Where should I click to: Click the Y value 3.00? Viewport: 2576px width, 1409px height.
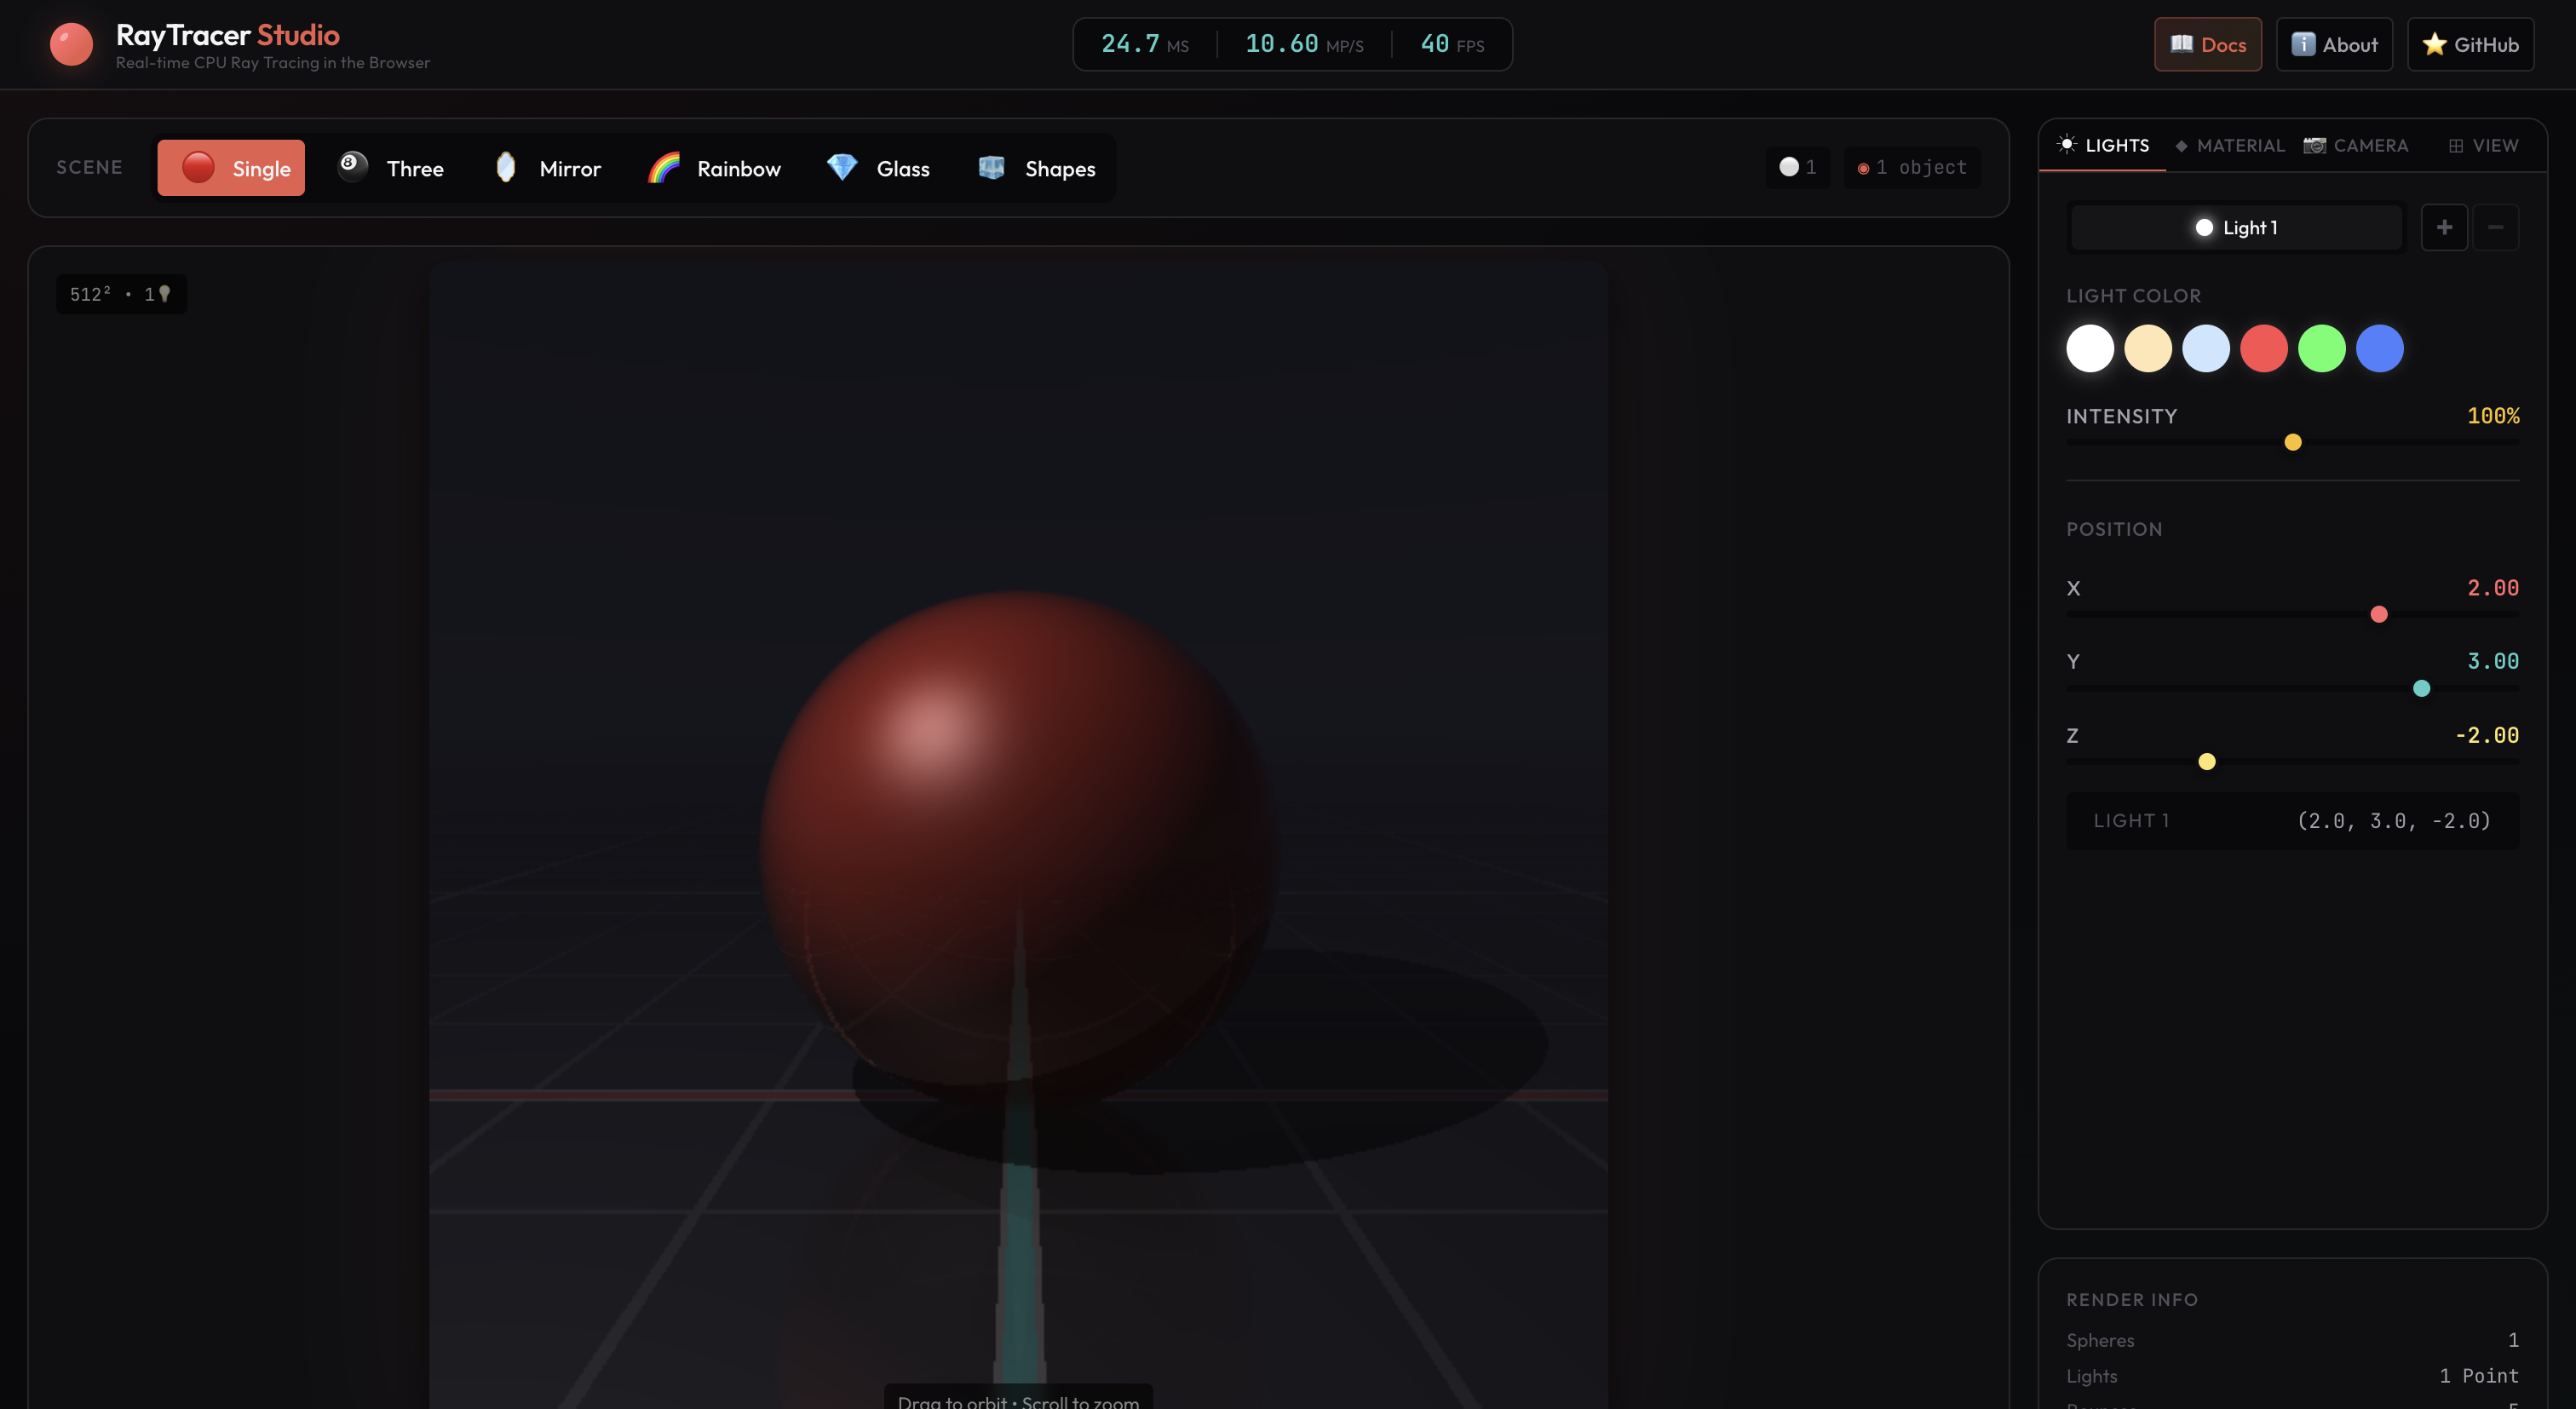[2492, 661]
